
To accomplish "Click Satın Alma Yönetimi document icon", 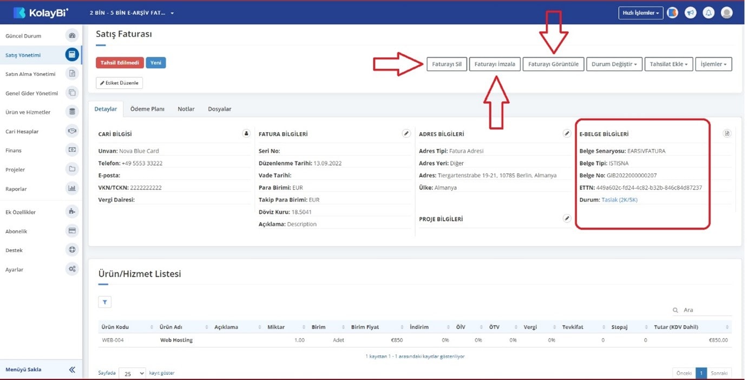I will (72, 74).
